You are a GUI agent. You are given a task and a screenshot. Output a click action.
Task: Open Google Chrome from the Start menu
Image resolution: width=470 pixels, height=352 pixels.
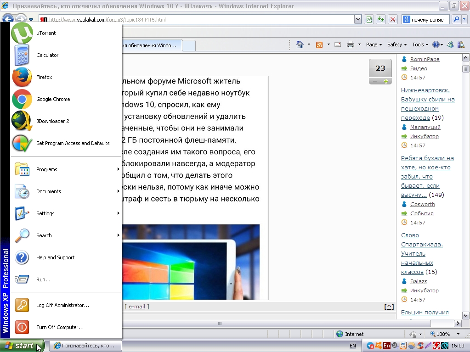pyautogui.click(x=53, y=99)
